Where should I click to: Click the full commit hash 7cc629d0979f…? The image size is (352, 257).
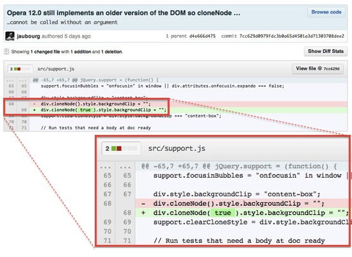[x=292, y=36]
